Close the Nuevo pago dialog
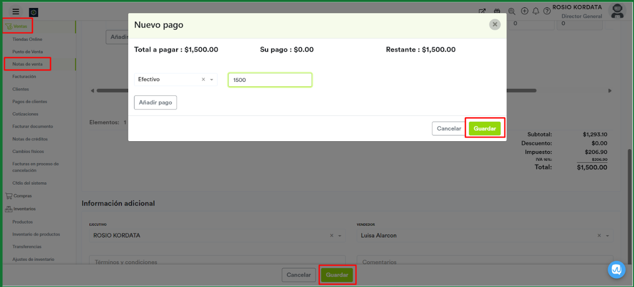 point(494,25)
